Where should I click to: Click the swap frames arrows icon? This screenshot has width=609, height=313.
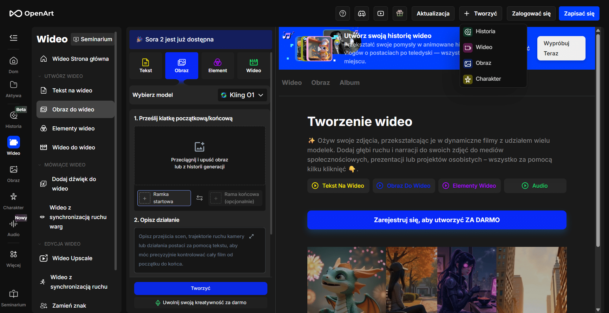click(200, 198)
